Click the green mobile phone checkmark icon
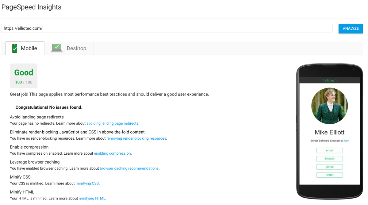Screen dimensions: 368x205 [x=15, y=48]
